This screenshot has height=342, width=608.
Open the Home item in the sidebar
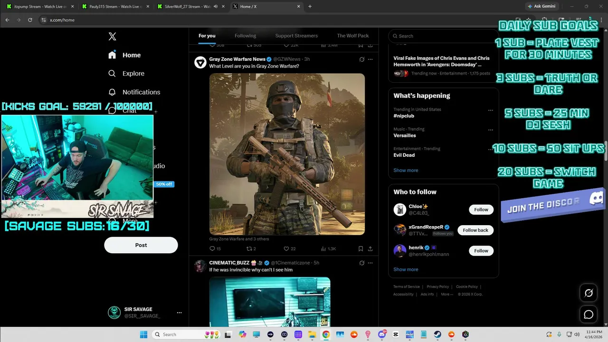pyautogui.click(x=124, y=55)
